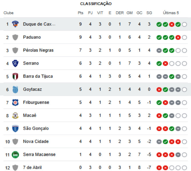Click Pérolas Negras' gray draw result icon
This screenshot has width=191, height=171.
pyautogui.click(x=159, y=50)
